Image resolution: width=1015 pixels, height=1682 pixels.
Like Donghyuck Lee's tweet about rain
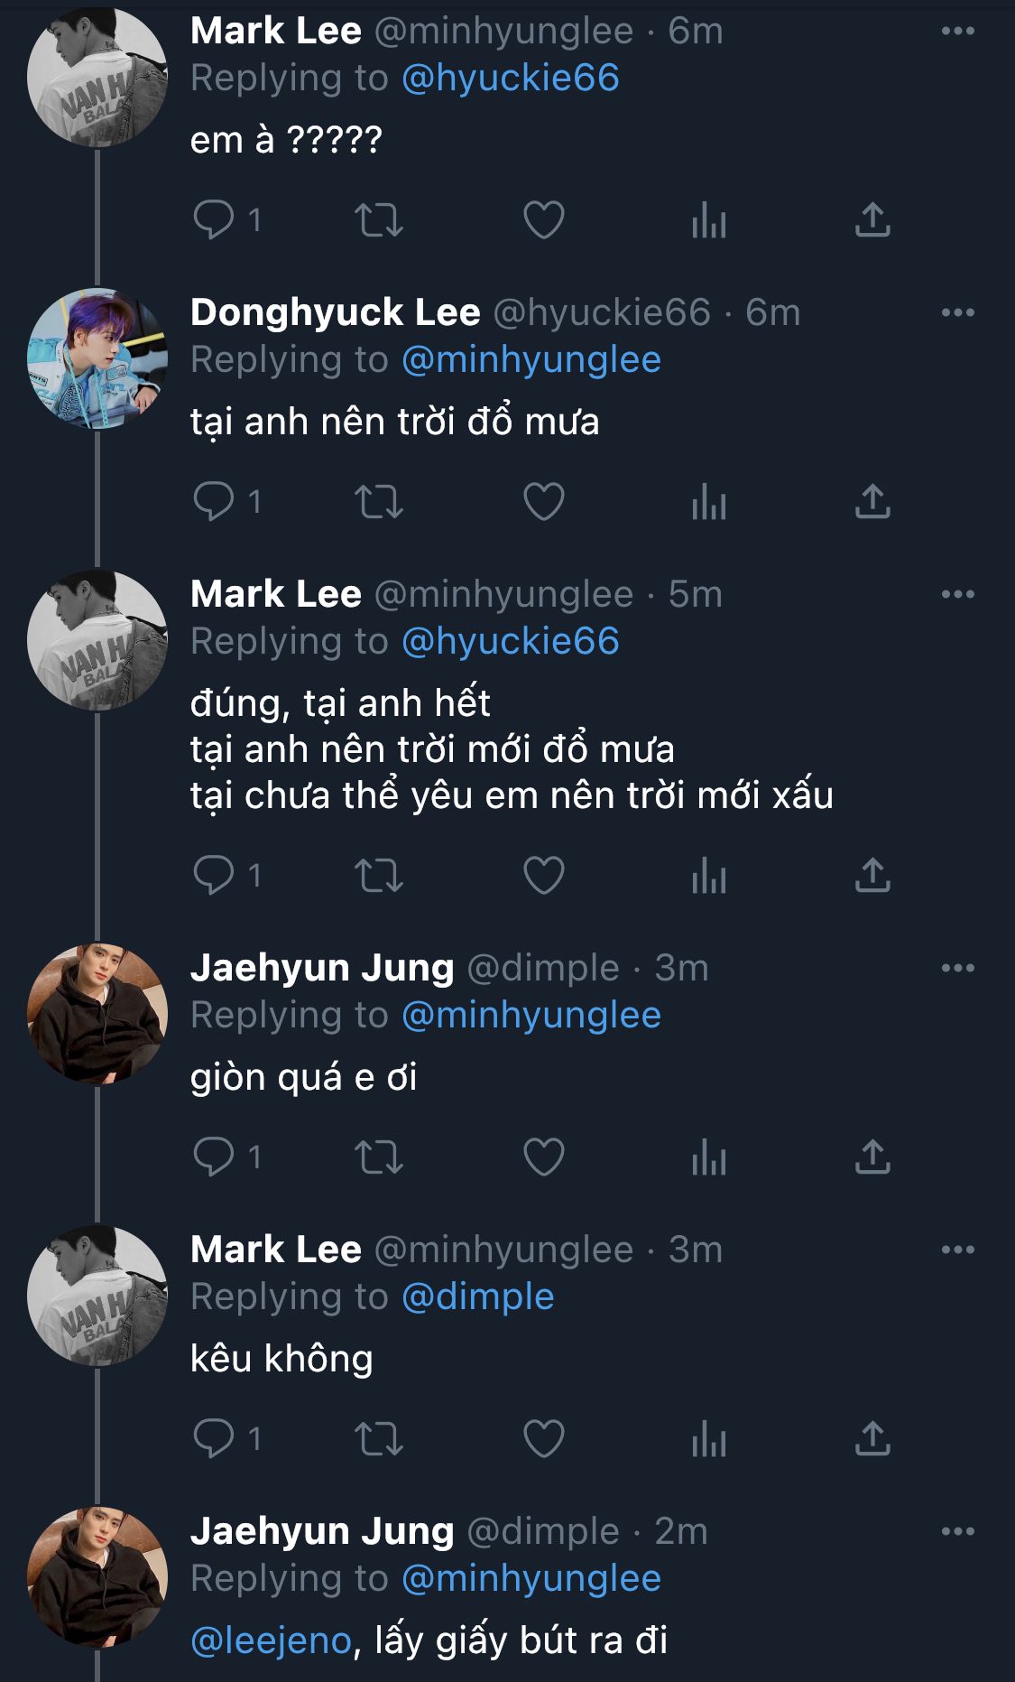(x=543, y=501)
